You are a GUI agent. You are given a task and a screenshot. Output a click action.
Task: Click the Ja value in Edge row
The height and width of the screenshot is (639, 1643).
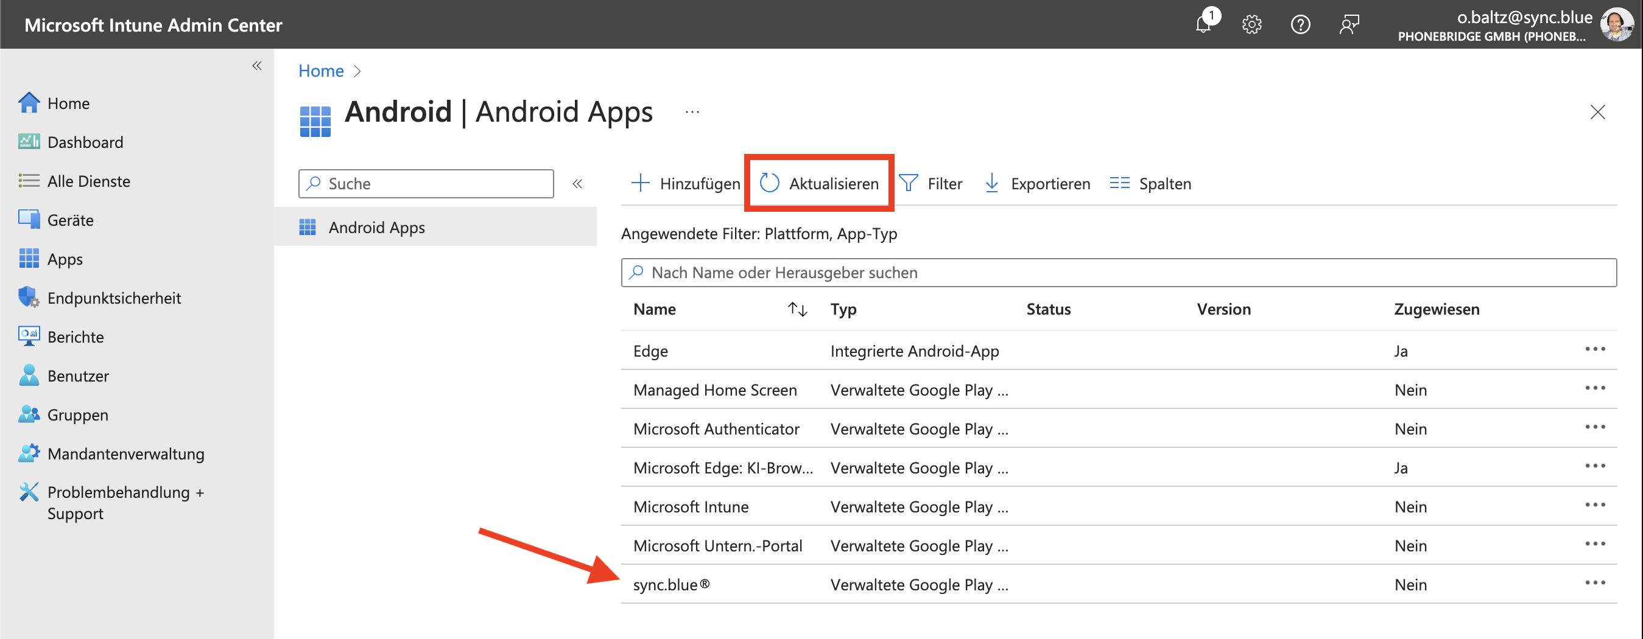click(1401, 351)
